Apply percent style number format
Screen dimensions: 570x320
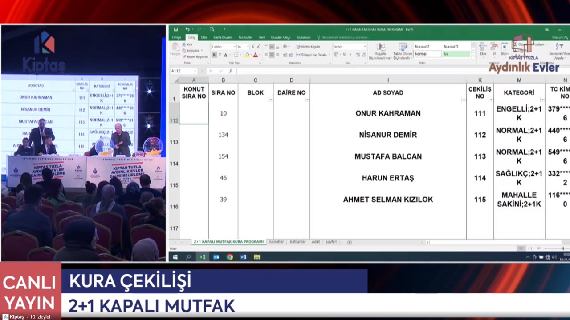pos(344,55)
